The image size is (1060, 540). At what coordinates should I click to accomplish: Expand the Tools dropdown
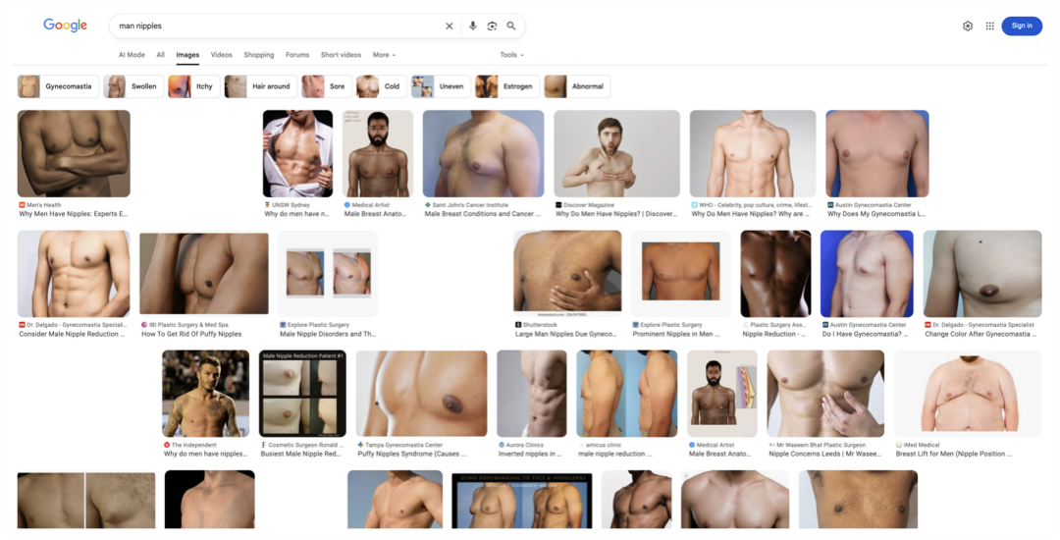pyautogui.click(x=511, y=55)
